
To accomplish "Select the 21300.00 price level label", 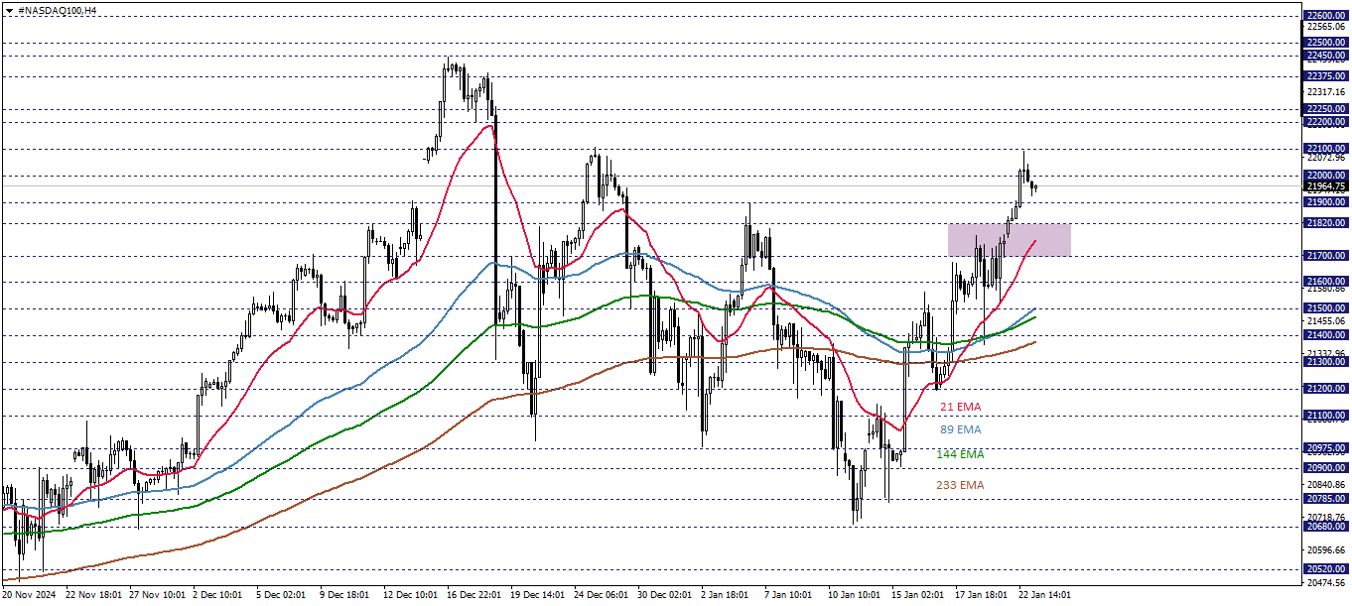I will point(1326,362).
